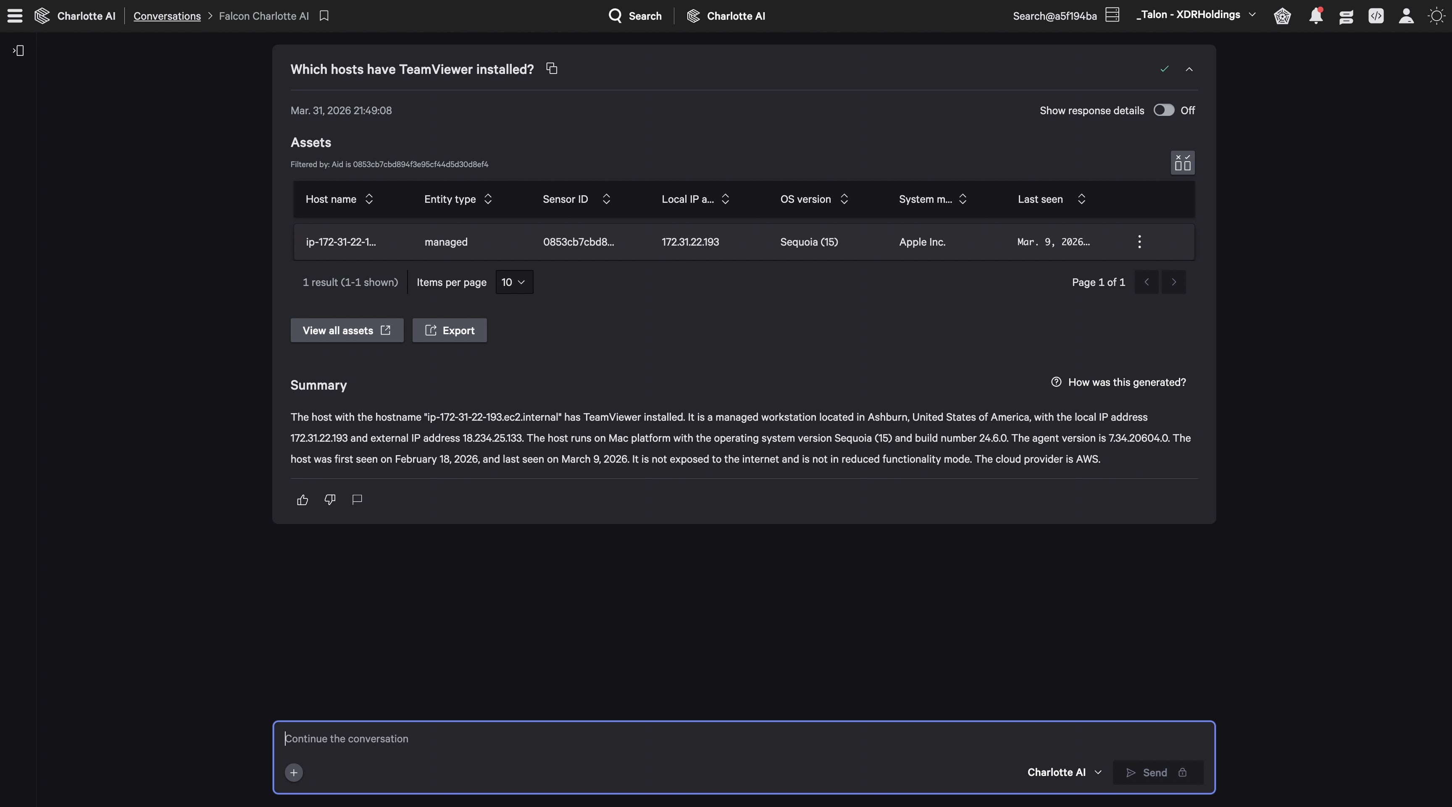Viewport: 1452px width, 807px height.
Task: Open table column settings icon
Action: tap(1183, 163)
